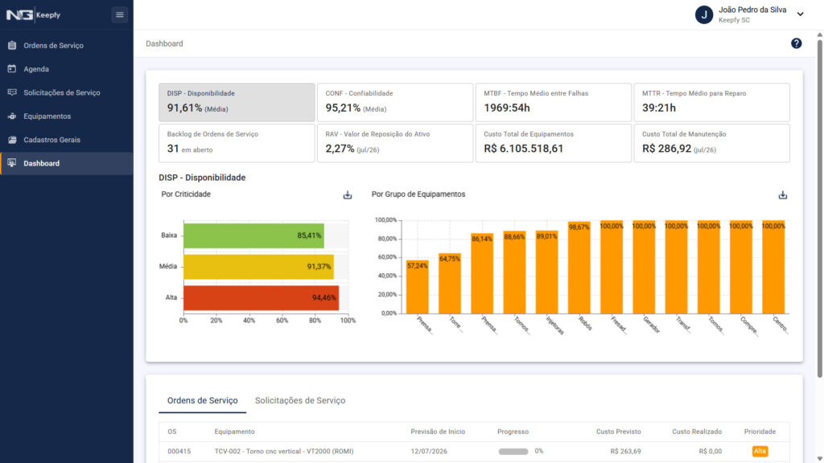This screenshot has height=463, width=824.
Task: Click OS number 000415
Action: (179, 452)
